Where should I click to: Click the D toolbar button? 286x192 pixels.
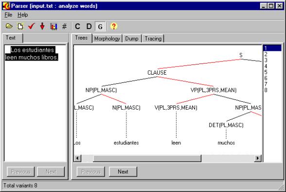[89, 27]
